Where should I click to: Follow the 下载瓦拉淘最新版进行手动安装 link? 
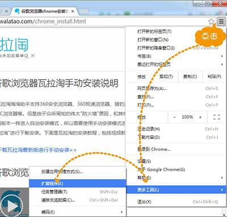click(38, 150)
